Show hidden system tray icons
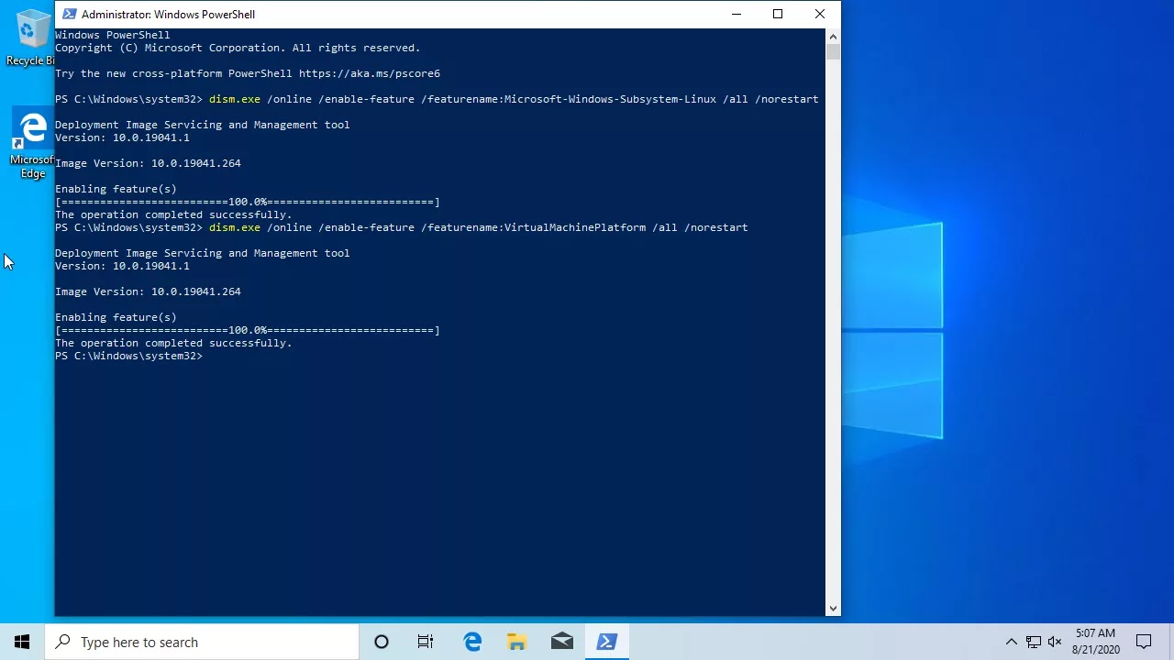Image resolution: width=1174 pixels, height=660 pixels. tap(1011, 642)
